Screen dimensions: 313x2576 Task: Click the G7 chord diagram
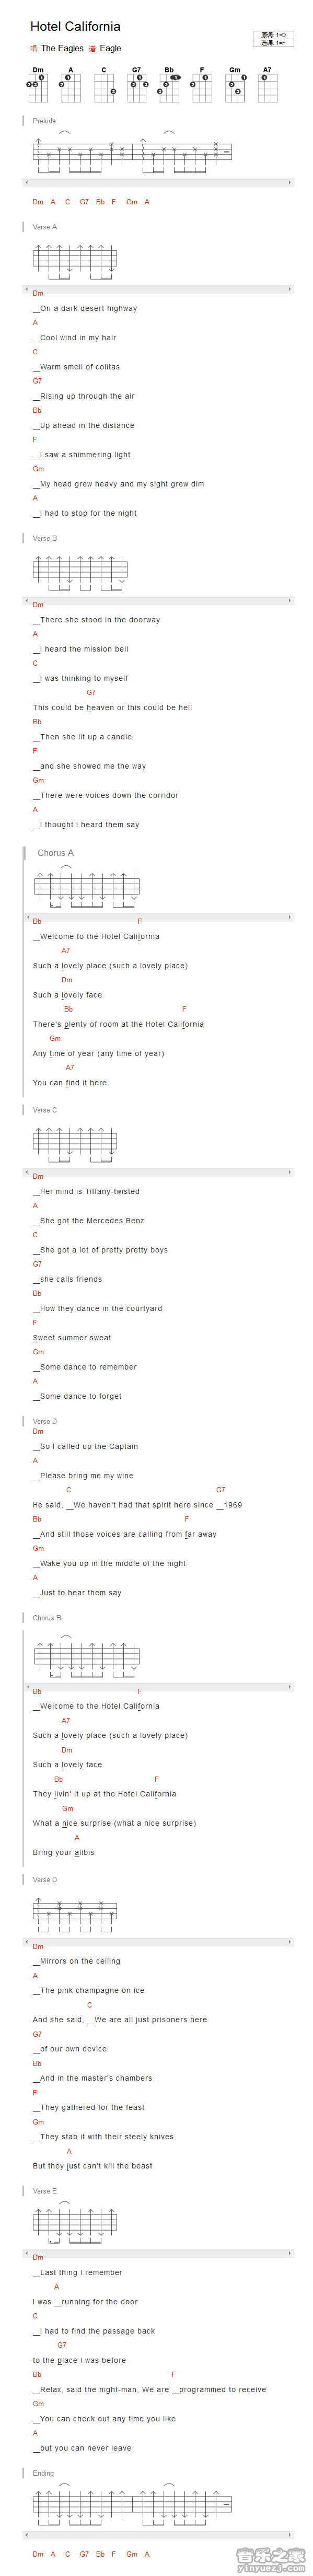137,85
